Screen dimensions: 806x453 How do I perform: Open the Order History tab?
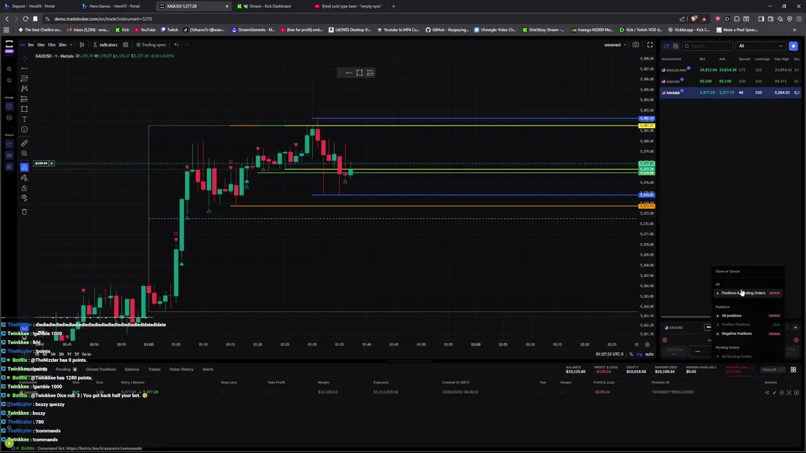(181, 369)
